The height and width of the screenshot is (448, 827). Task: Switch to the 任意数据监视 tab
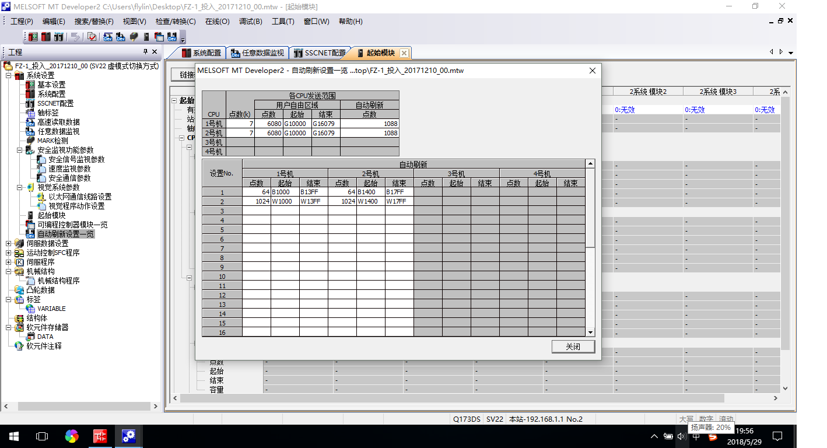[258, 53]
